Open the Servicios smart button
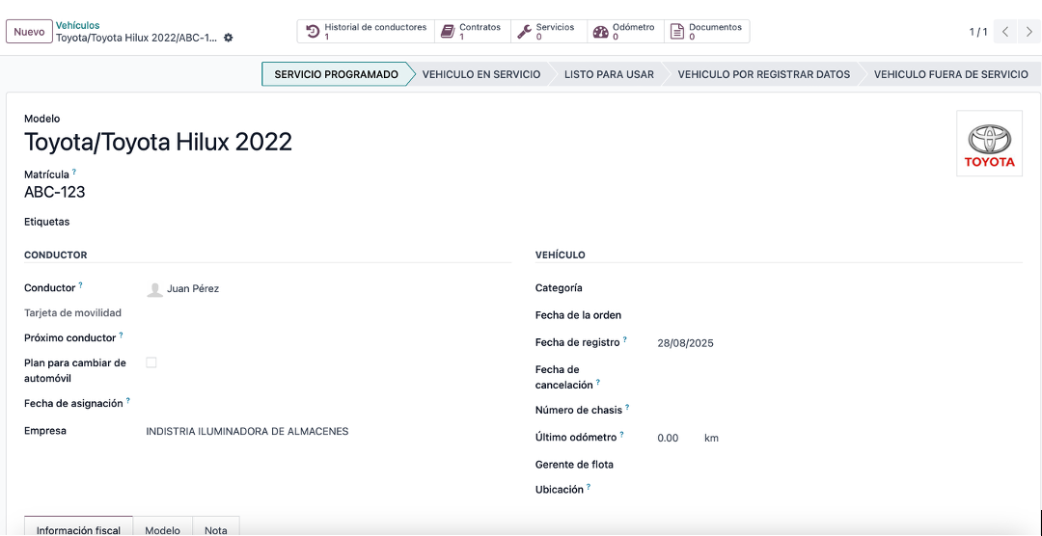Image resolution: width=1042 pixels, height=536 pixels. (x=549, y=31)
